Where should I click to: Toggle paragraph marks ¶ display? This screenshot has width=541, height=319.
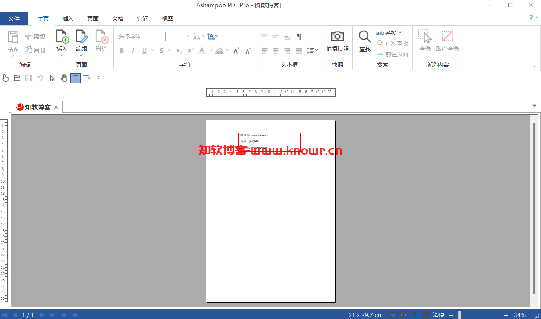[299, 37]
